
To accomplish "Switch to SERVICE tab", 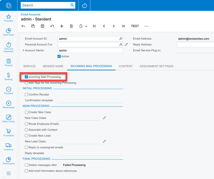I will pyautogui.click(x=29, y=66).
